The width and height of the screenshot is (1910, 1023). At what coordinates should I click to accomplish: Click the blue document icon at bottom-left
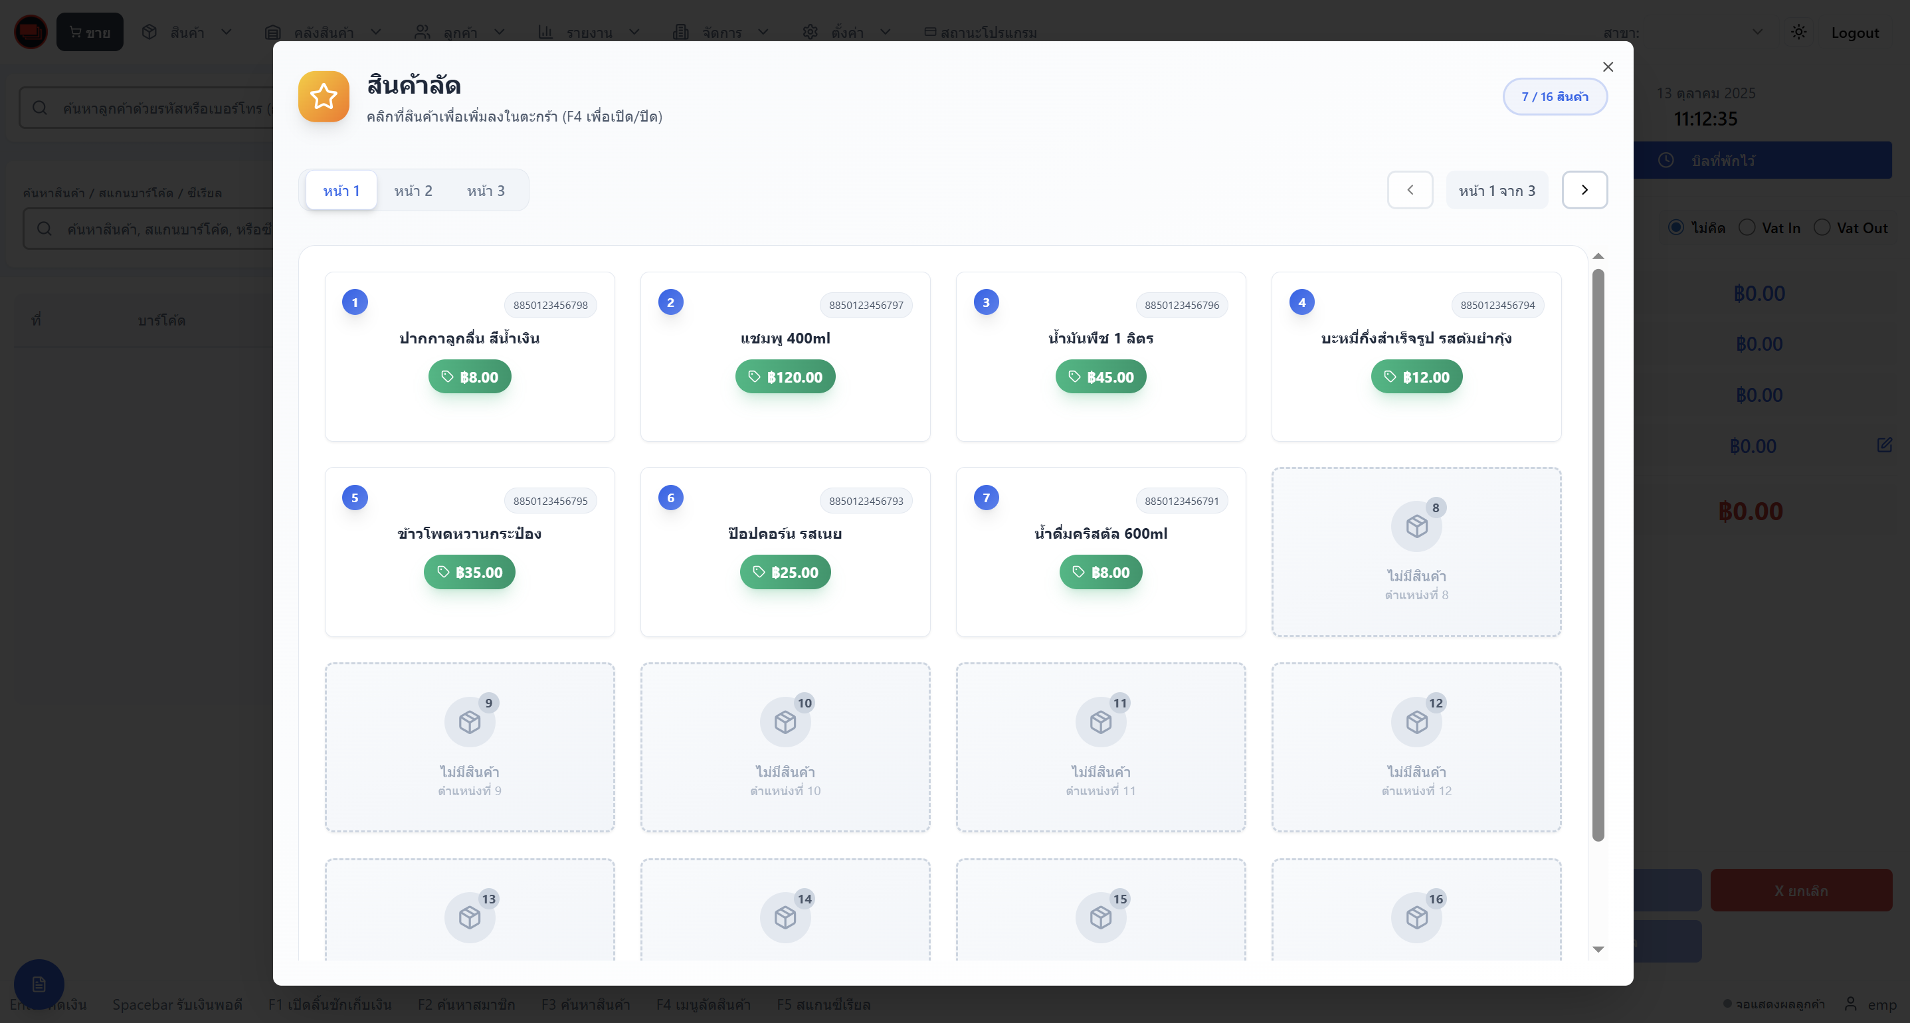[x=39, y=984]
